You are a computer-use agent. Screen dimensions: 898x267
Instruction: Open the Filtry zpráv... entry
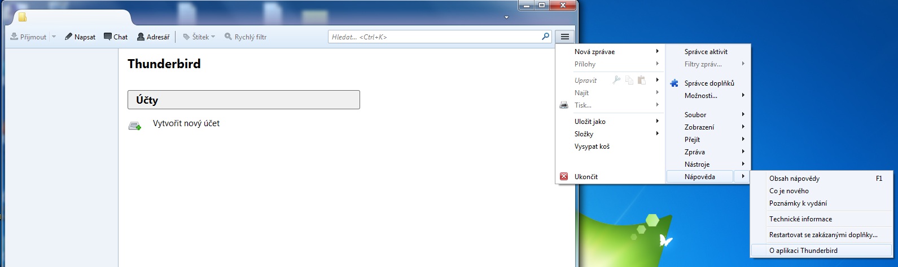[708, 64]
